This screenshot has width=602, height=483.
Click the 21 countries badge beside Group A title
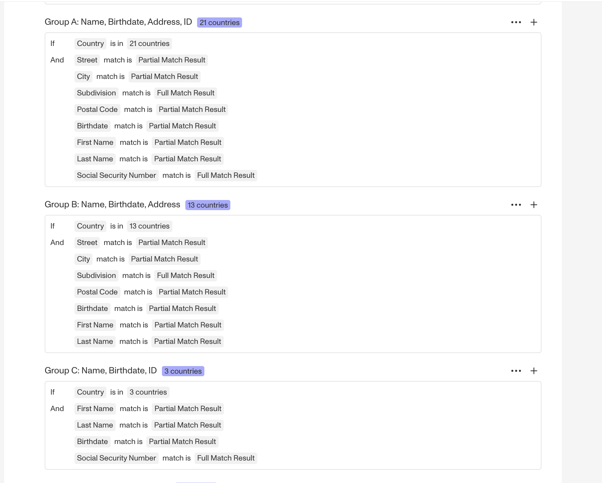tap(219, 22)
